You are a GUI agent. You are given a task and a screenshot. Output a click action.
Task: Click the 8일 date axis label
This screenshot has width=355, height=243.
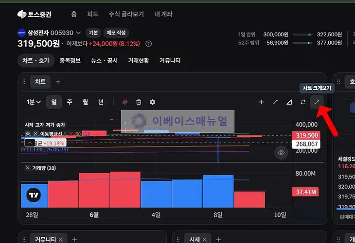click(x=218, y=215)
